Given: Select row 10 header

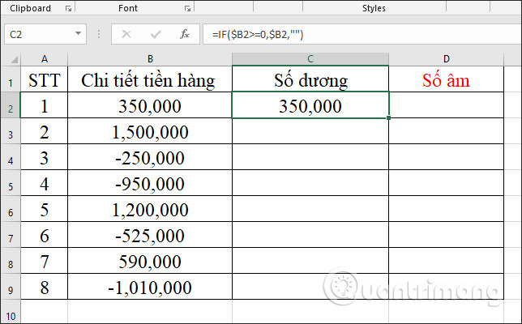Looking at the screenshot, I should pyautogui.click(x=11, y=312).
